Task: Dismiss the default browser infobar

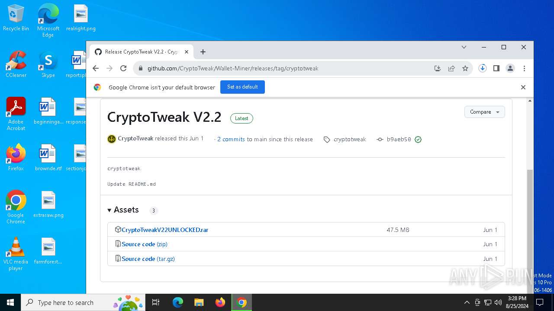Action: coord(523,87)
